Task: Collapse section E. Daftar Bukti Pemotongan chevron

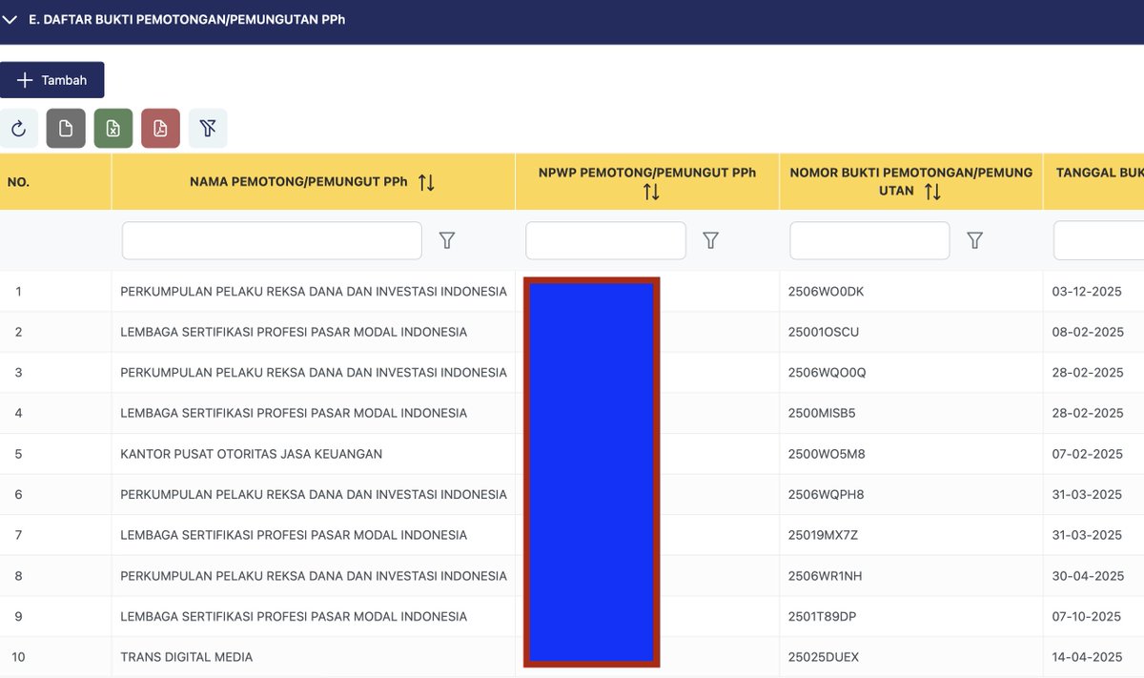Action: (x=10, y=19)
